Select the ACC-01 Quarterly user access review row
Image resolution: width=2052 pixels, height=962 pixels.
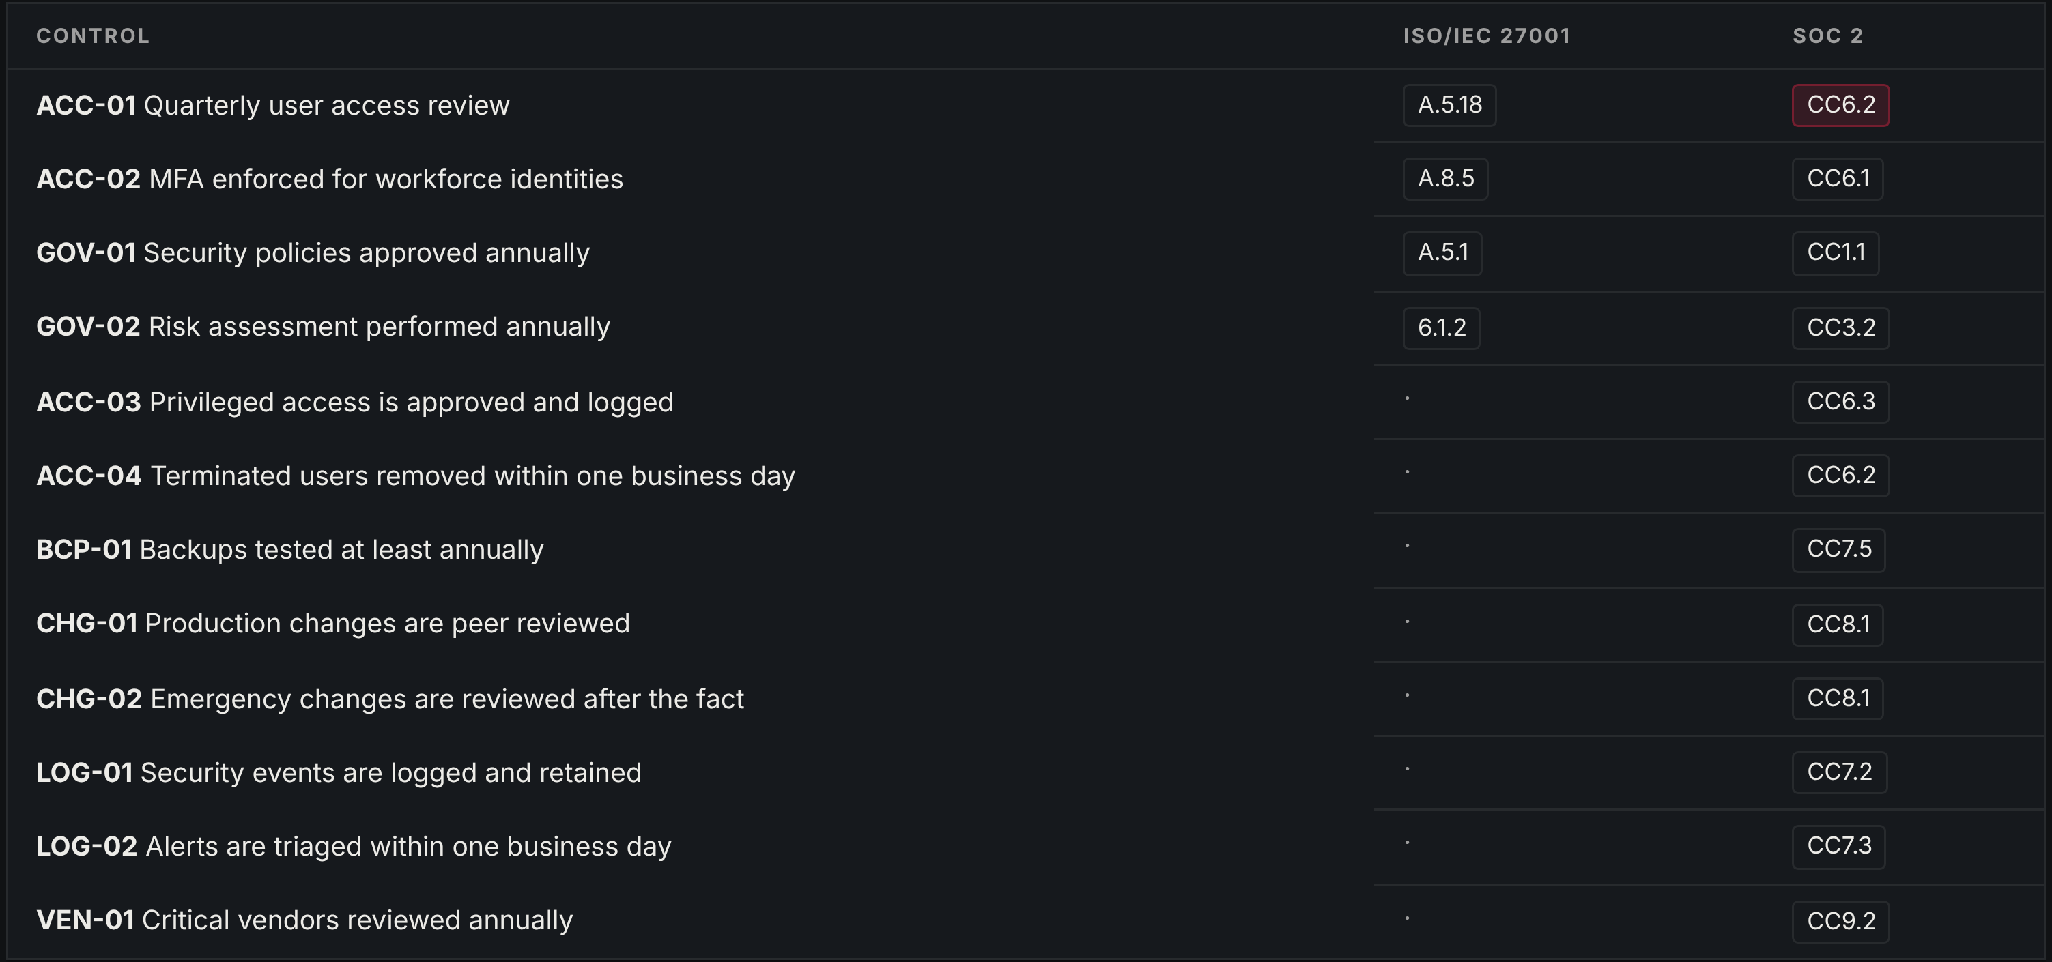[1026, 105]
